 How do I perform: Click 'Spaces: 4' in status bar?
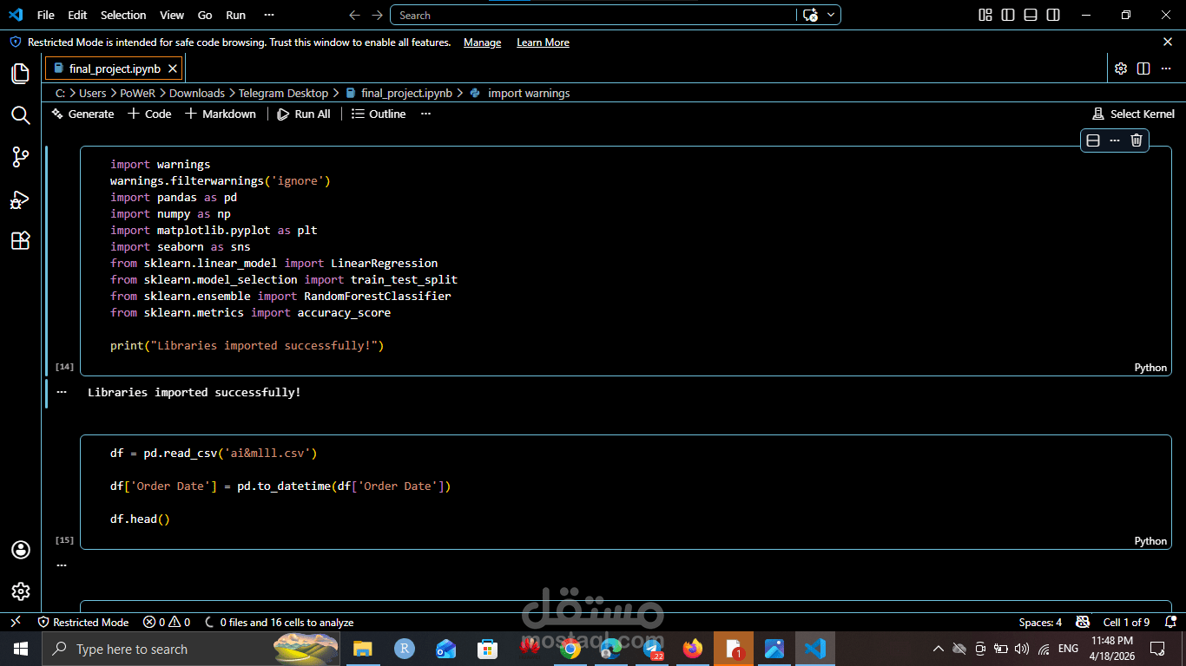click(x=1040, y=622)
